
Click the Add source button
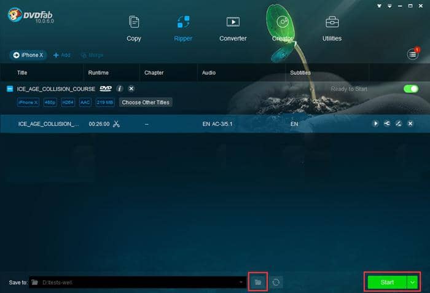[x=61, y=55]
